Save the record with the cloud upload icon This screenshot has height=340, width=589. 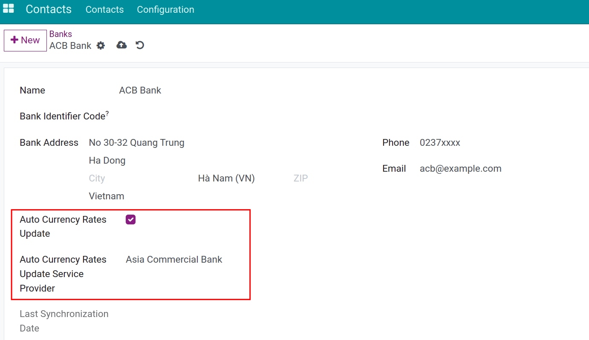[x=122, y=45]
